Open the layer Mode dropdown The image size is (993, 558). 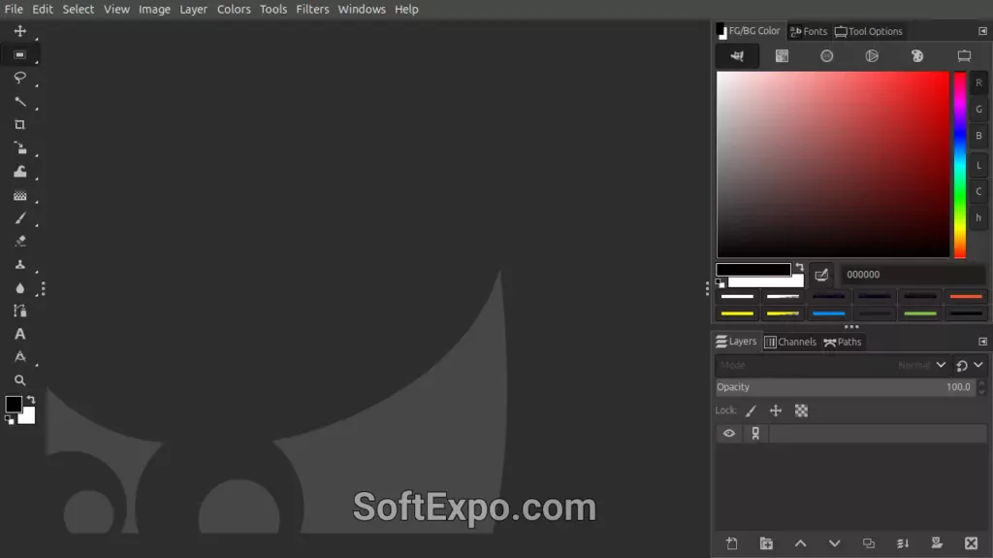click(x=832, y=365)
